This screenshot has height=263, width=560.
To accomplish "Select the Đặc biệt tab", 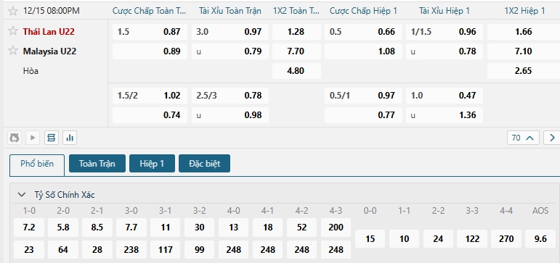I will (x=204, y=164).
